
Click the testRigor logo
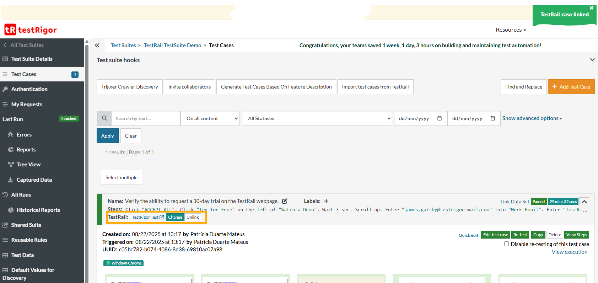pyautogui.click(x=31, y=30)
